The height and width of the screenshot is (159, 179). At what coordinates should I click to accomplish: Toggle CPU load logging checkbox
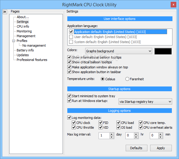pyautogui.click(x=118, y=123)
